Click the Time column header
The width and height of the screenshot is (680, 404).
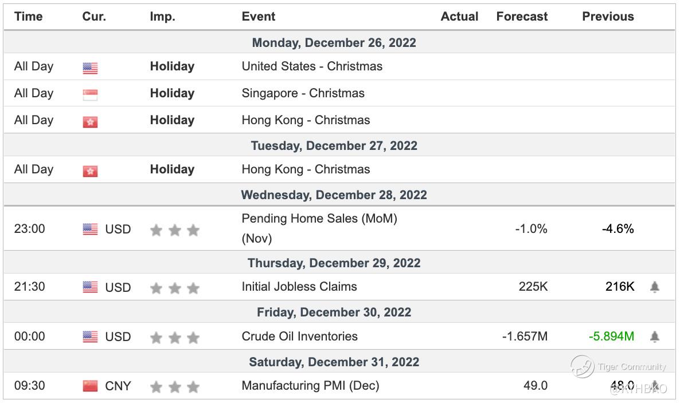point(29,17)
